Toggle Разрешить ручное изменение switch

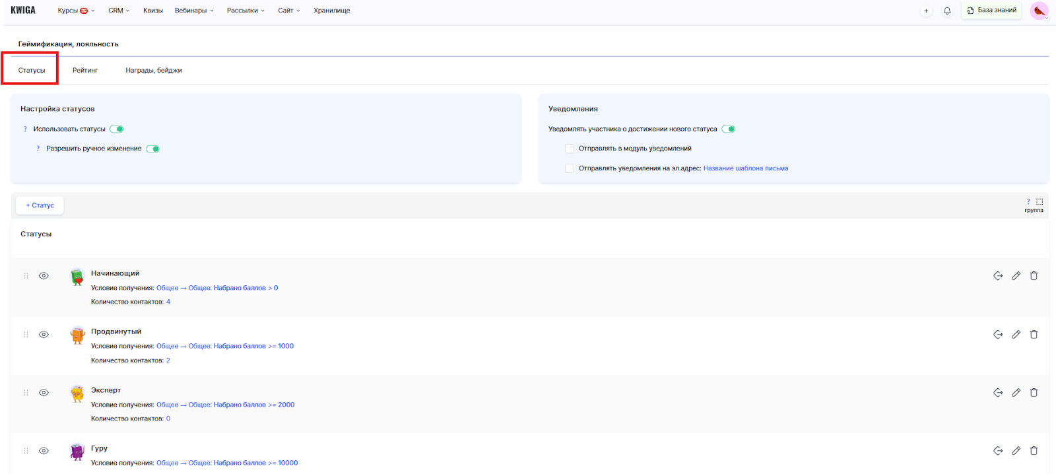(x=152, y=149)
